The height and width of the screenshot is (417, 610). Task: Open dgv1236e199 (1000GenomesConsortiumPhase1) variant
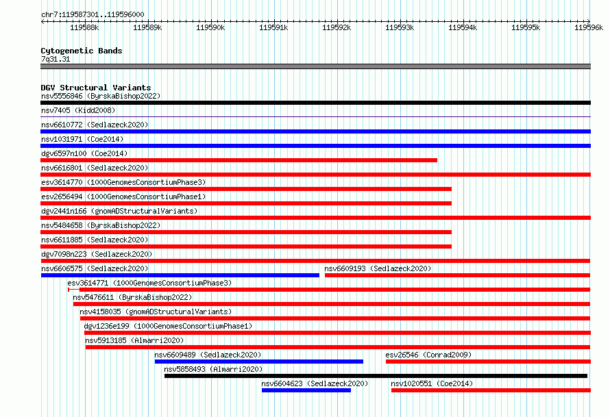(168, 326)
